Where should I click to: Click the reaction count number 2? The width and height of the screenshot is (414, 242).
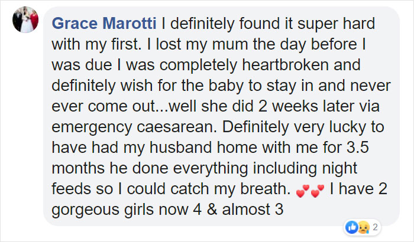coord(375,227)
